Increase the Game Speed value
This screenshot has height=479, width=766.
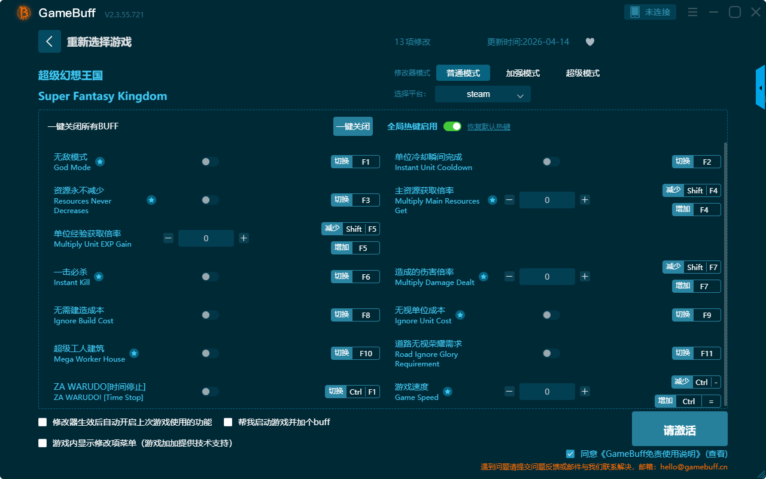(x=585, y=392)
